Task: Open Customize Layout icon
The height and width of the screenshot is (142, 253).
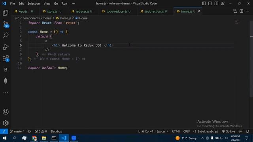Action: click(x=223, y=4)
